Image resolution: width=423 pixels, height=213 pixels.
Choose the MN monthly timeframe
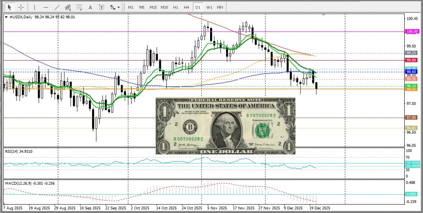220,7
